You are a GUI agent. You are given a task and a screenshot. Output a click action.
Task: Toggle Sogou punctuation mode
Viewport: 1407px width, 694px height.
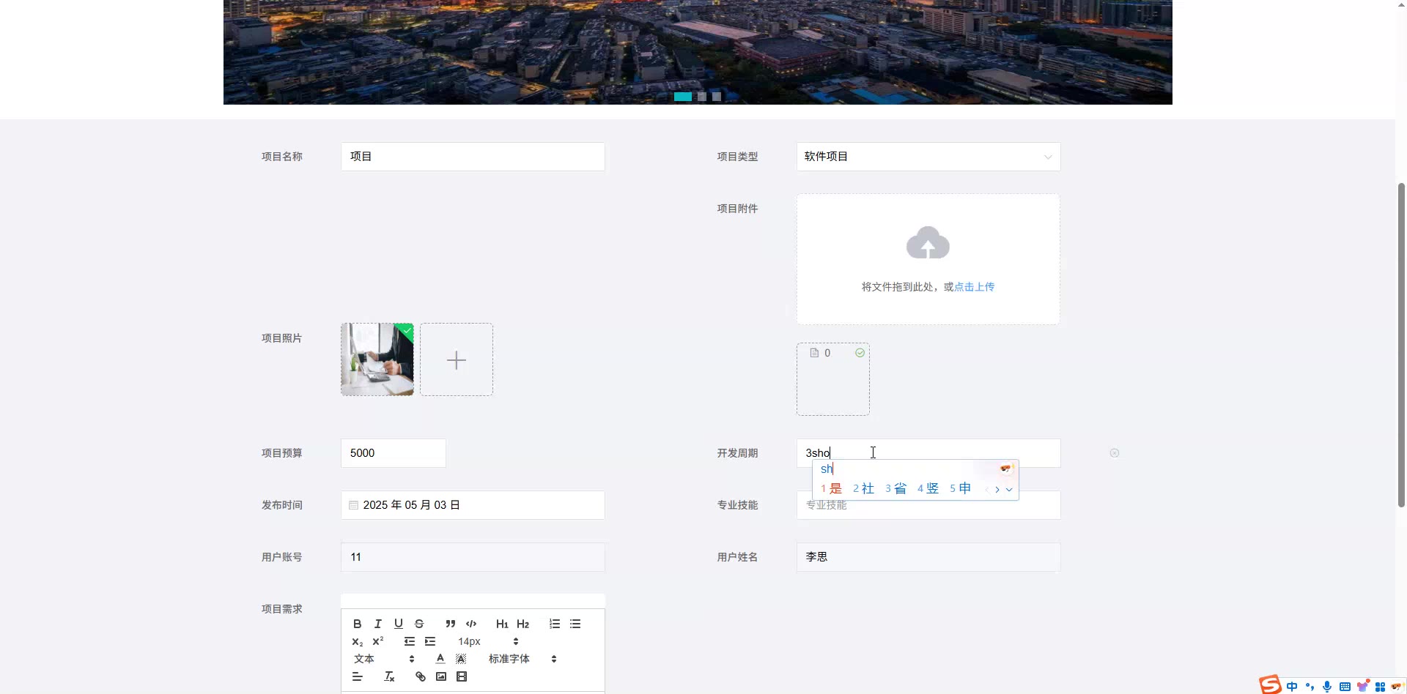1310,687
